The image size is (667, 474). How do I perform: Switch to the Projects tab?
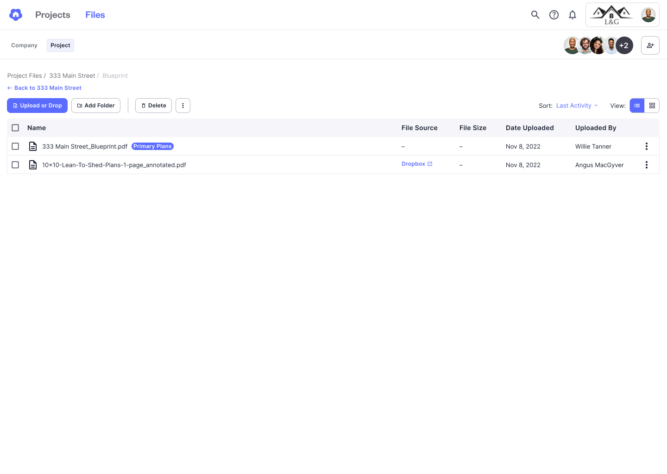(52, 15)
